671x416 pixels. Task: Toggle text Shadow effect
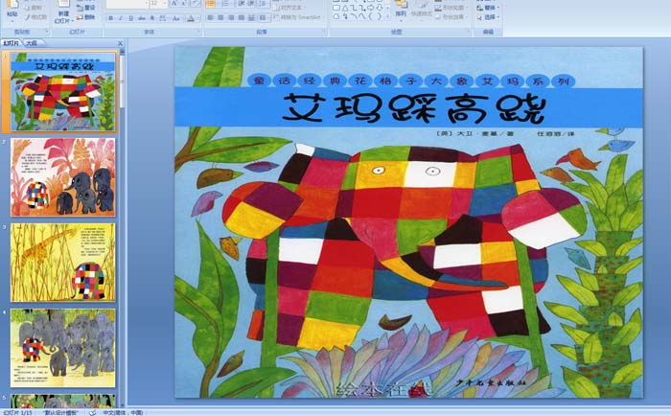pos(151,18)
